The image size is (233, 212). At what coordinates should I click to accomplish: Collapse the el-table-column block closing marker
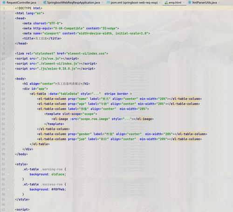click(14, 129)
